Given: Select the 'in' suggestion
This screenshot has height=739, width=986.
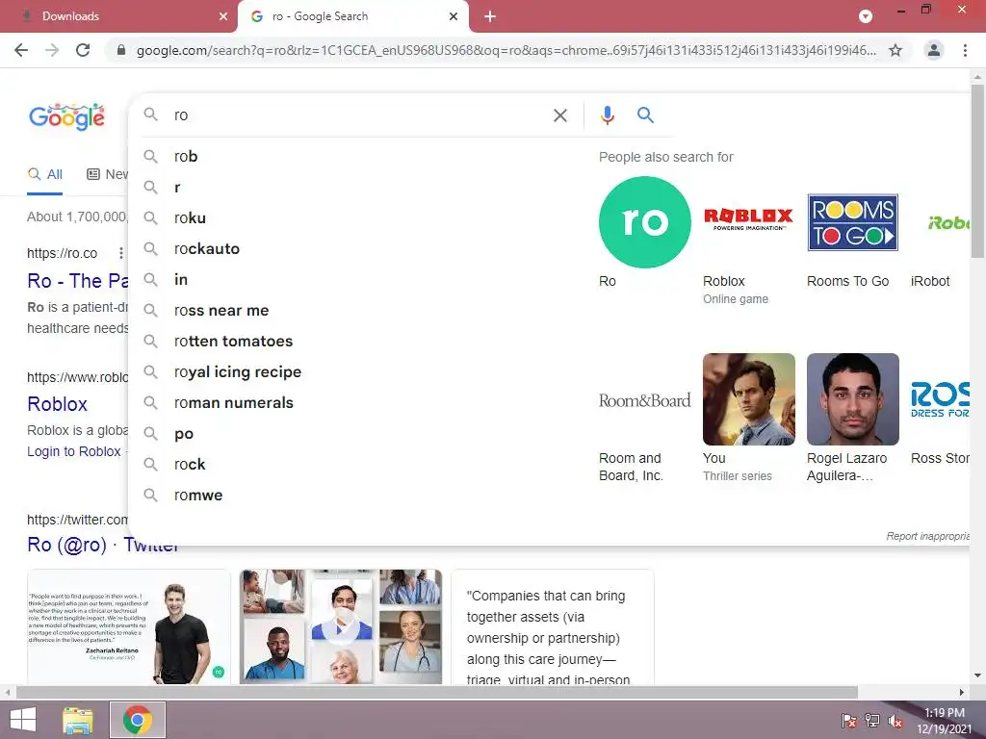Looking at the screenshot, I should coord(358,280).
